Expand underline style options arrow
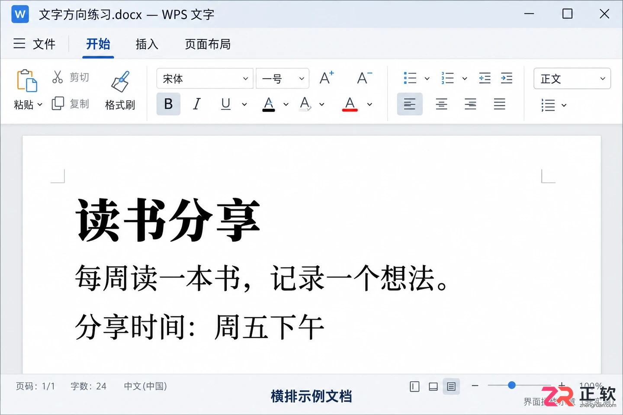The width and height of the screenshot is (623, 415). [244, 104]
